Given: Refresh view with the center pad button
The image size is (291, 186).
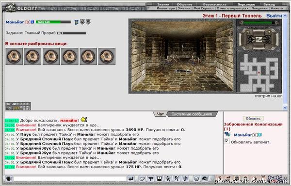Looking at the screenshot, I should pyautogui.click(x=259, y=39).
